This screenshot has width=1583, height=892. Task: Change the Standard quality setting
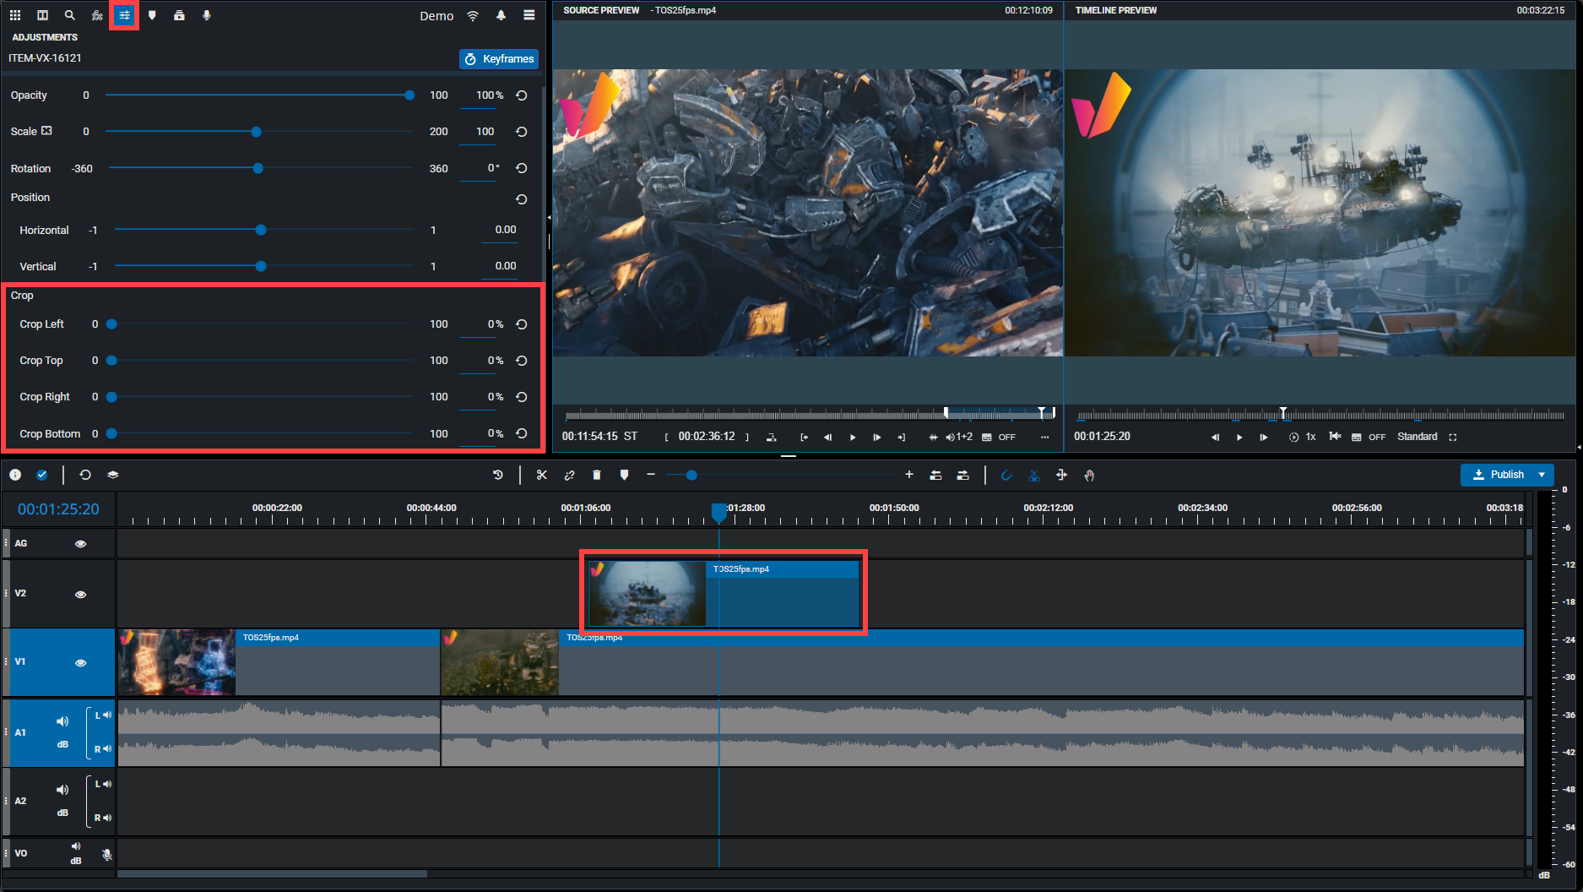(x=1417, y=437)
